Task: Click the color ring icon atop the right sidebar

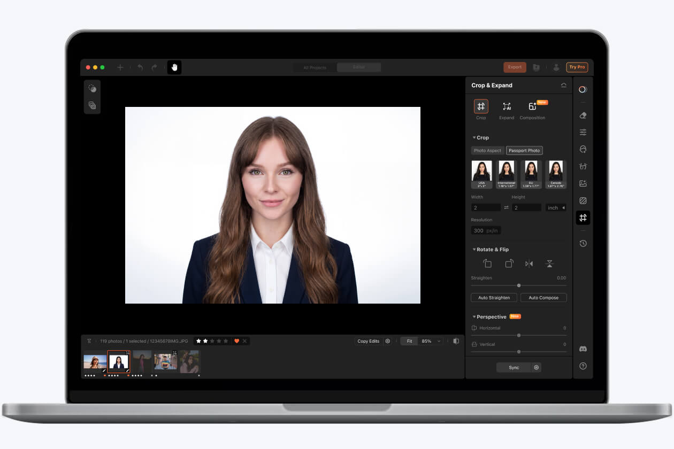Action: click(583, 89)
